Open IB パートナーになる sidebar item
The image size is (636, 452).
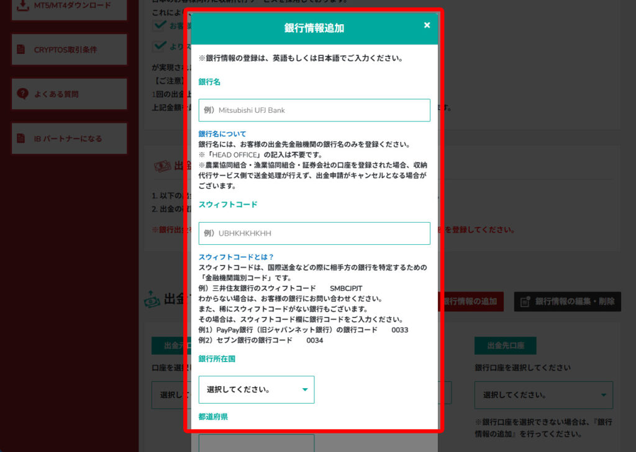70,138
